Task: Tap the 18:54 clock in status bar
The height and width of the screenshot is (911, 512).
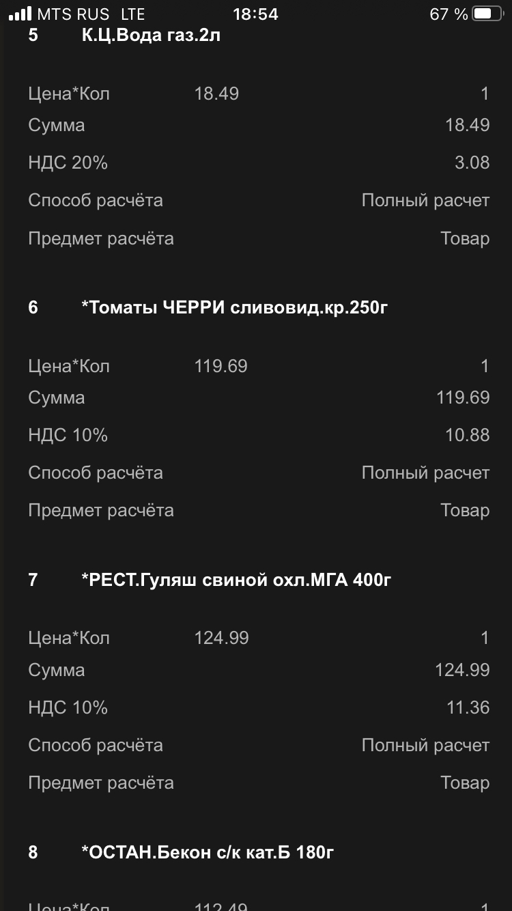Action: 255,14
